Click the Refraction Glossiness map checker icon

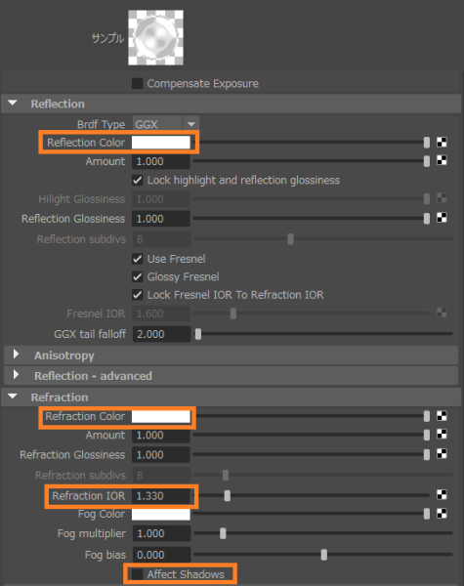pyautogui.click(x=442, y=454)
